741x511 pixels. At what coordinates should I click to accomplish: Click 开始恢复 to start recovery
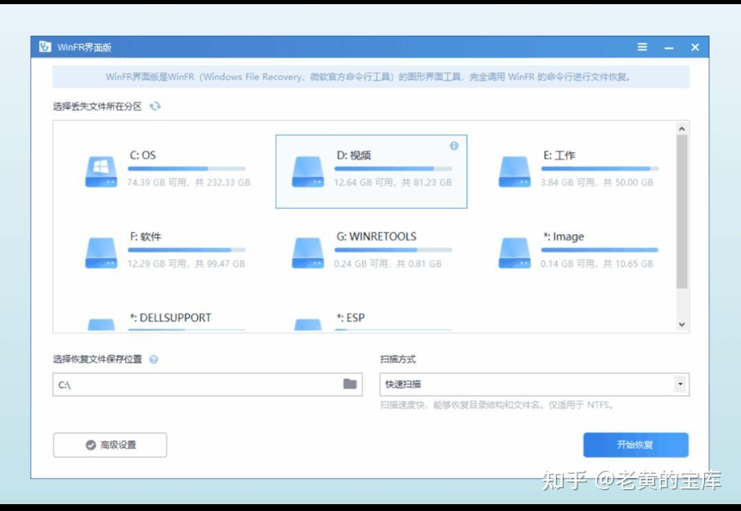635,445
